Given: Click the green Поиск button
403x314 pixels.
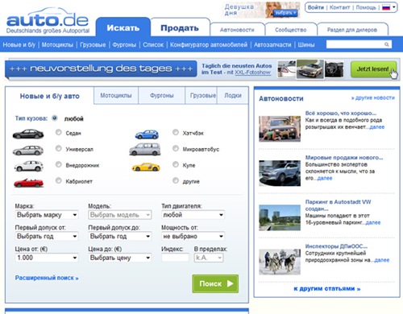Looking at the screenshot, I should point(215,283).
